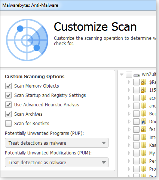The width and height of the screenshot is (159, 180).
Task: Click the Kas folder icon
Action: point(144,145)
